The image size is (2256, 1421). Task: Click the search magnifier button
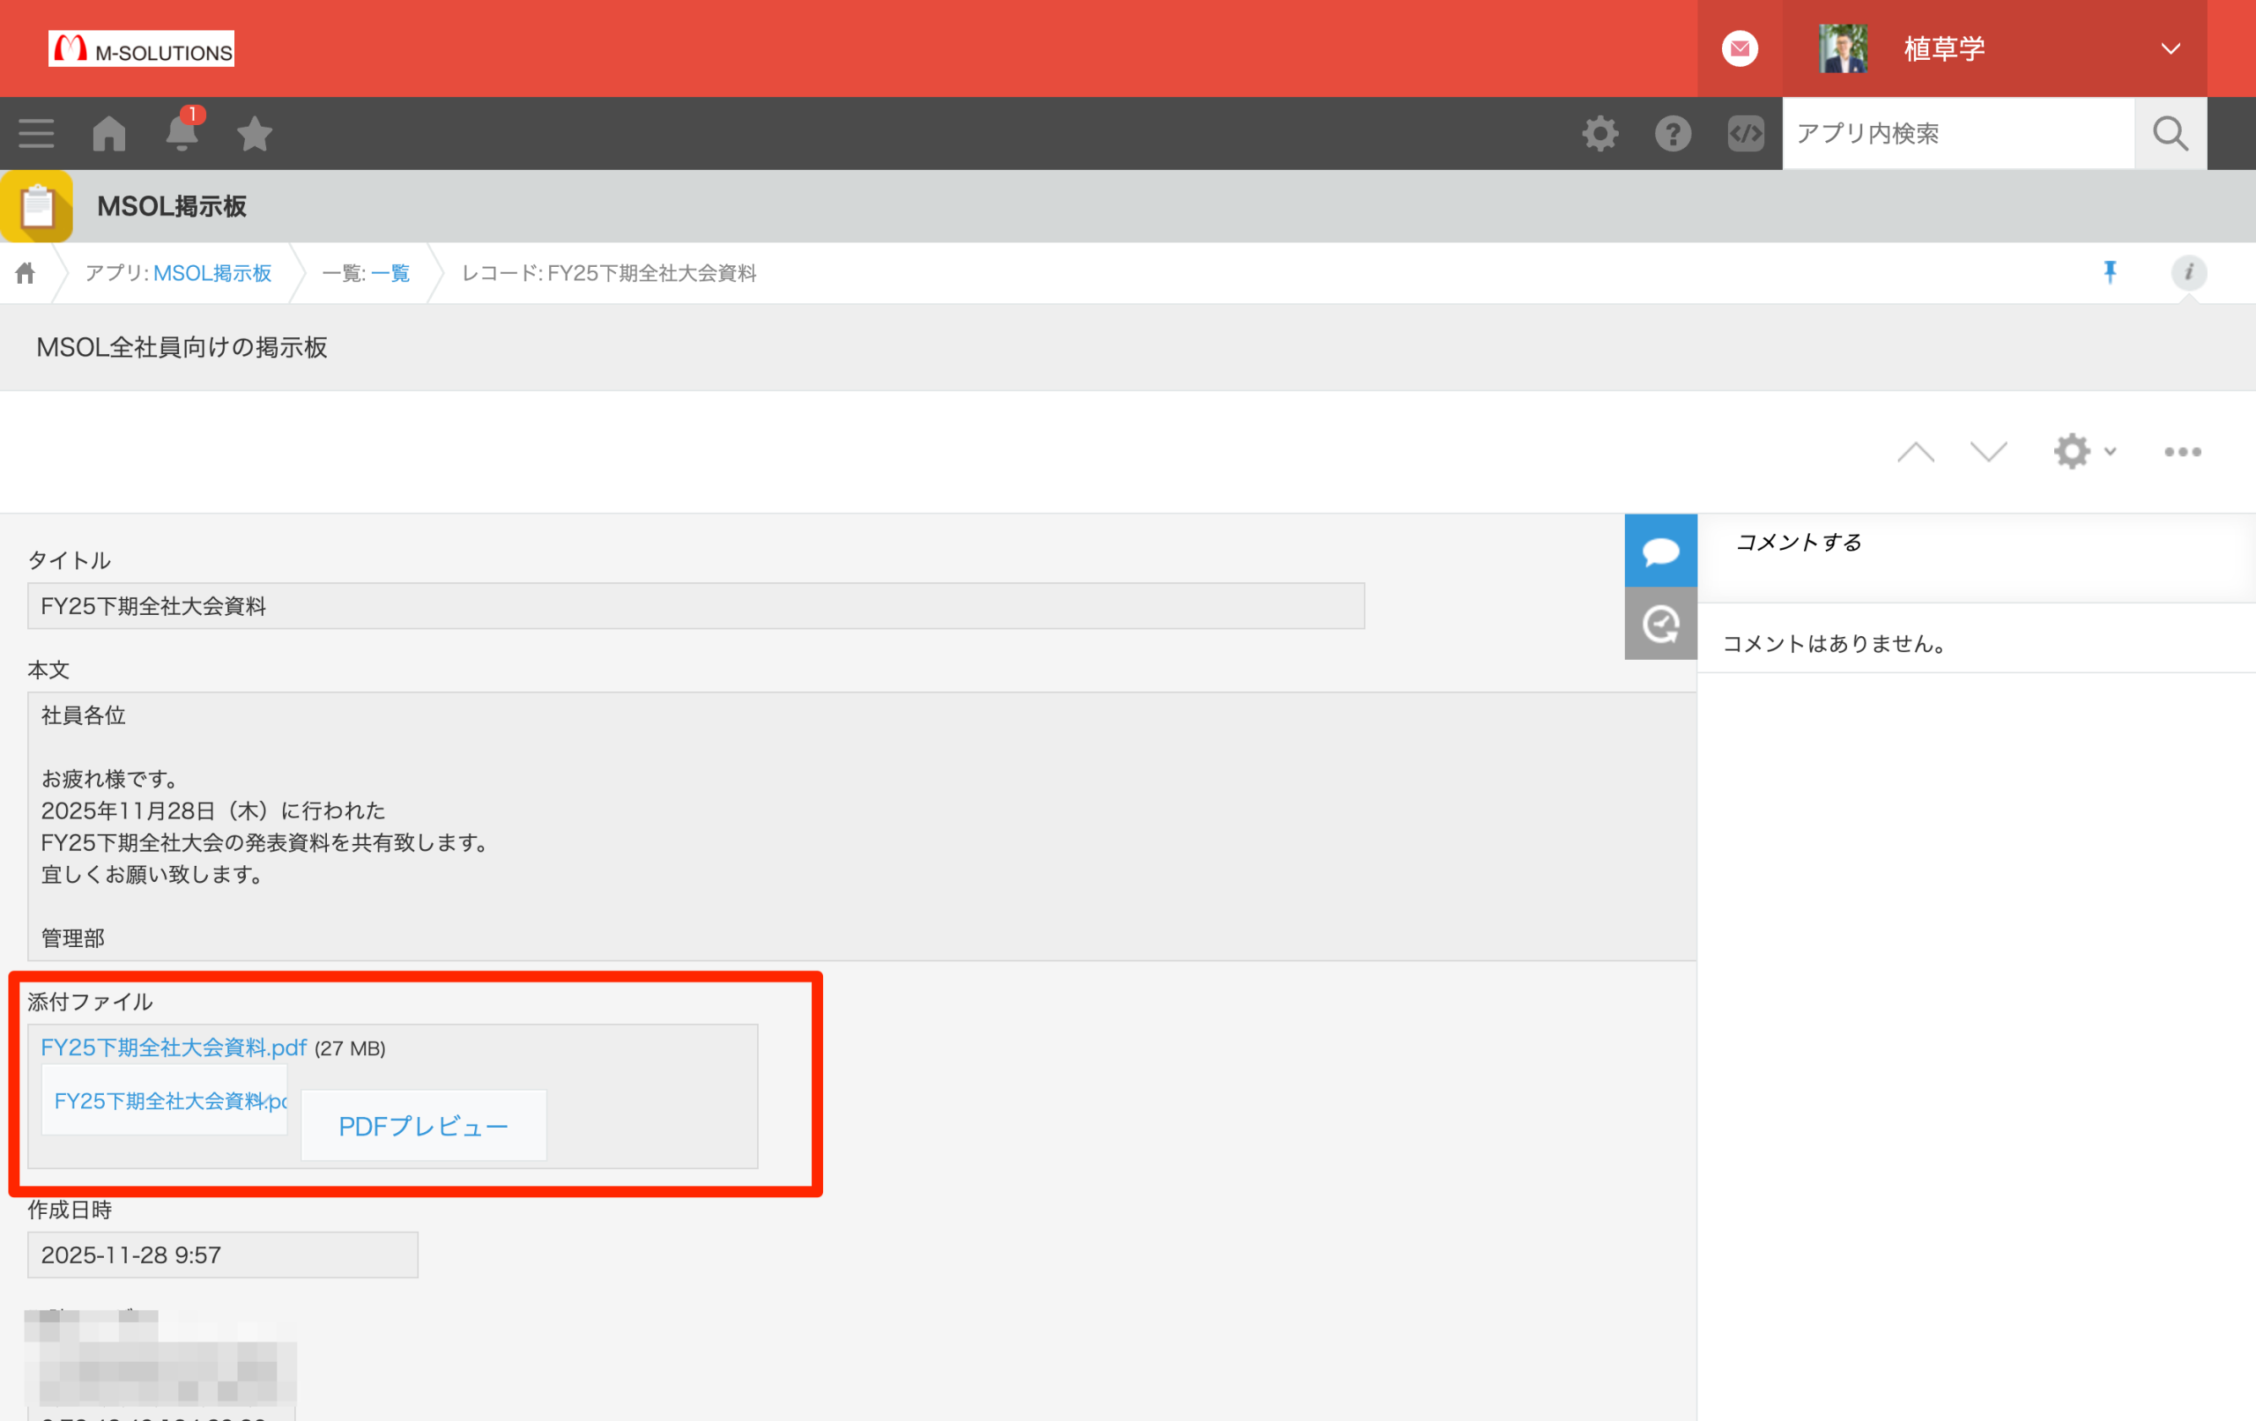[x=2170, y=133]
